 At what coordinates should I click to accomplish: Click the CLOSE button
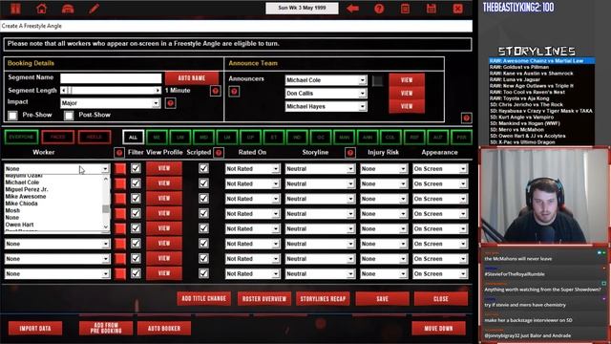click(x=441, y=298)
